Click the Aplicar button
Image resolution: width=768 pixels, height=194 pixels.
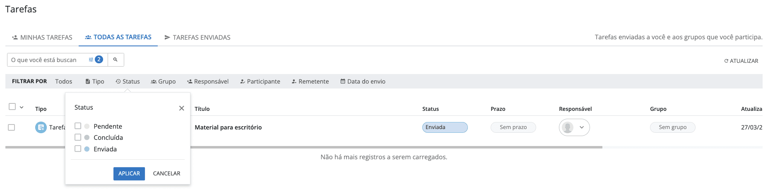click(129, 174)
